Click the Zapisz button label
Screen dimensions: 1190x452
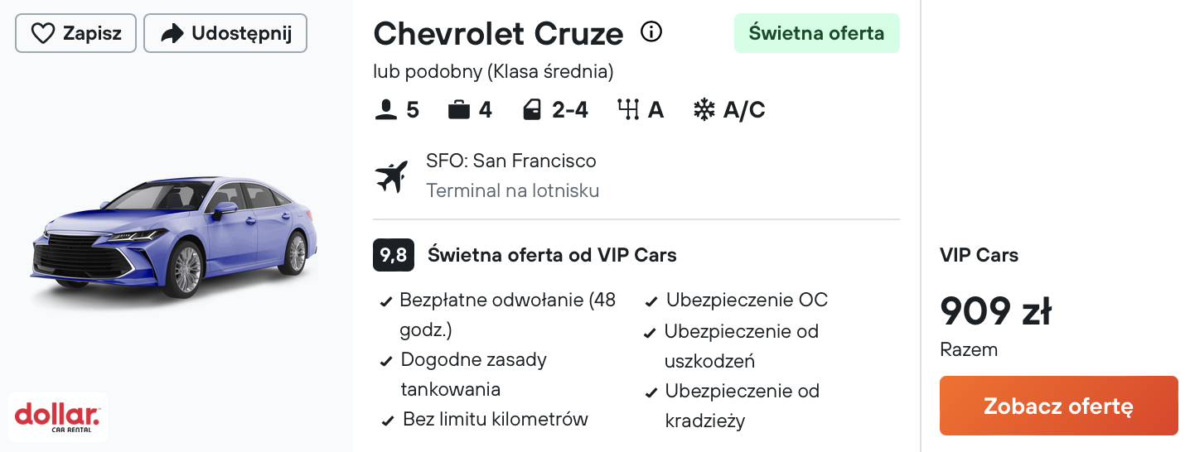(x=92, y=33)
